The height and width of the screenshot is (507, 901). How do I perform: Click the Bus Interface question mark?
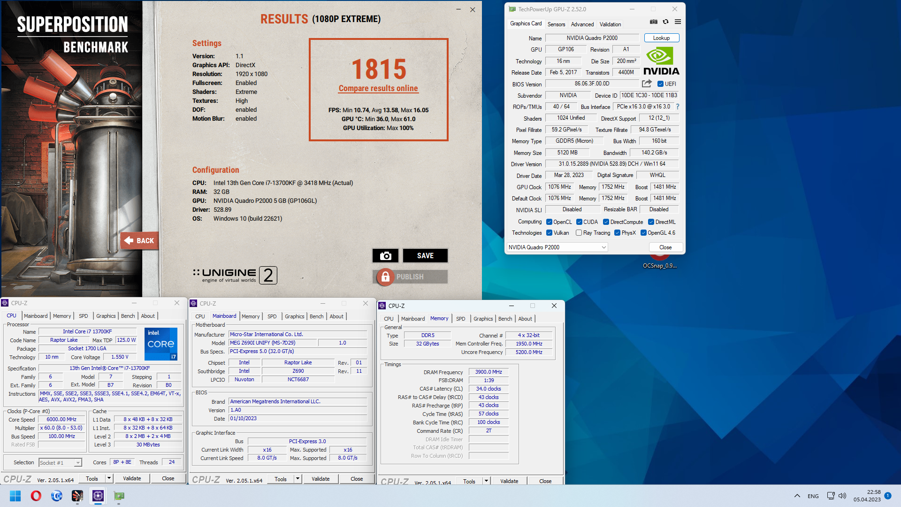click(x=678, y=107)
